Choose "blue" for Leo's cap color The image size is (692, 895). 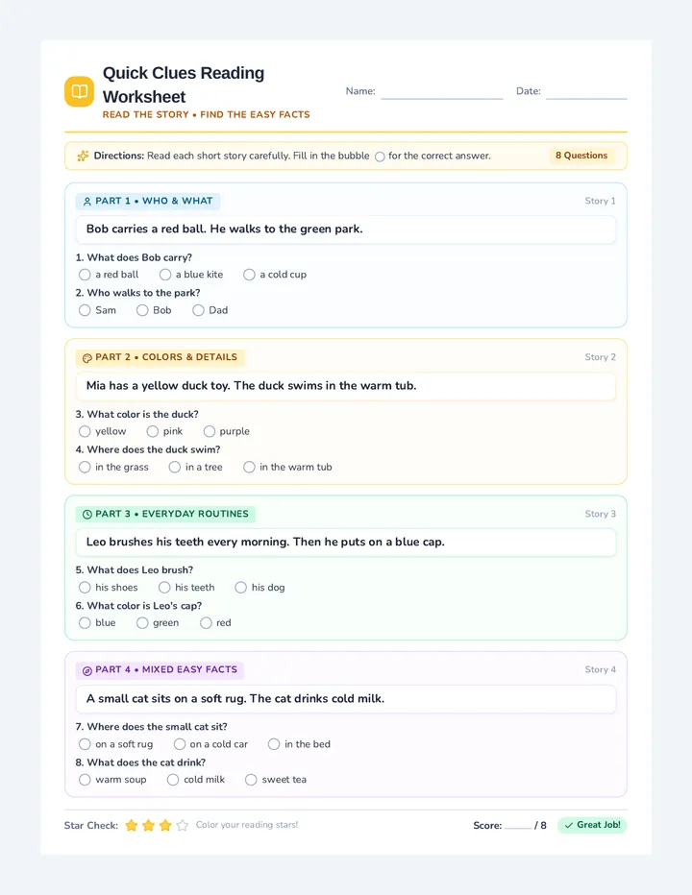[85, 622]
